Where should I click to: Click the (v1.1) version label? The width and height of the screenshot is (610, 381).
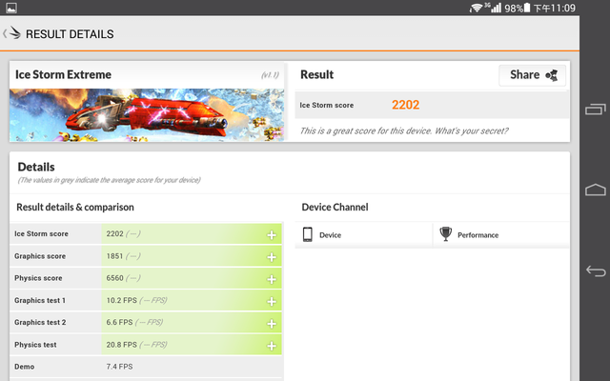tap(270, 75)
